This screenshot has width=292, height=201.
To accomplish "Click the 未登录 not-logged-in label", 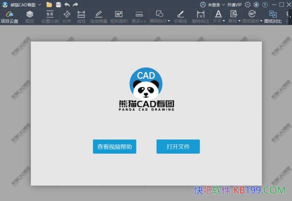I will [x=214, y=5].
